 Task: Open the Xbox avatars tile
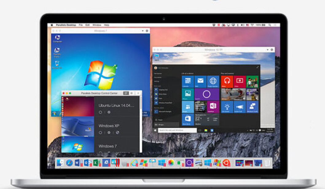coord(252,82)
